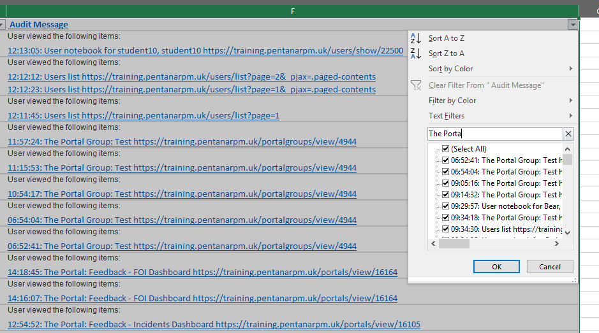Uncheck the 09:29:57 User notebook item

pyautogui.click(x=445, y=206)
